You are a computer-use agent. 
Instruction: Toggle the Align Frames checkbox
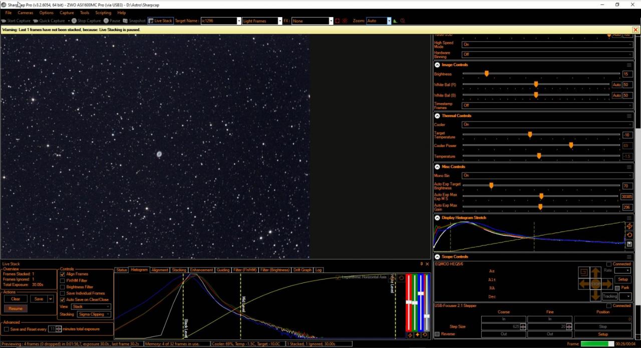coord(63,274)
